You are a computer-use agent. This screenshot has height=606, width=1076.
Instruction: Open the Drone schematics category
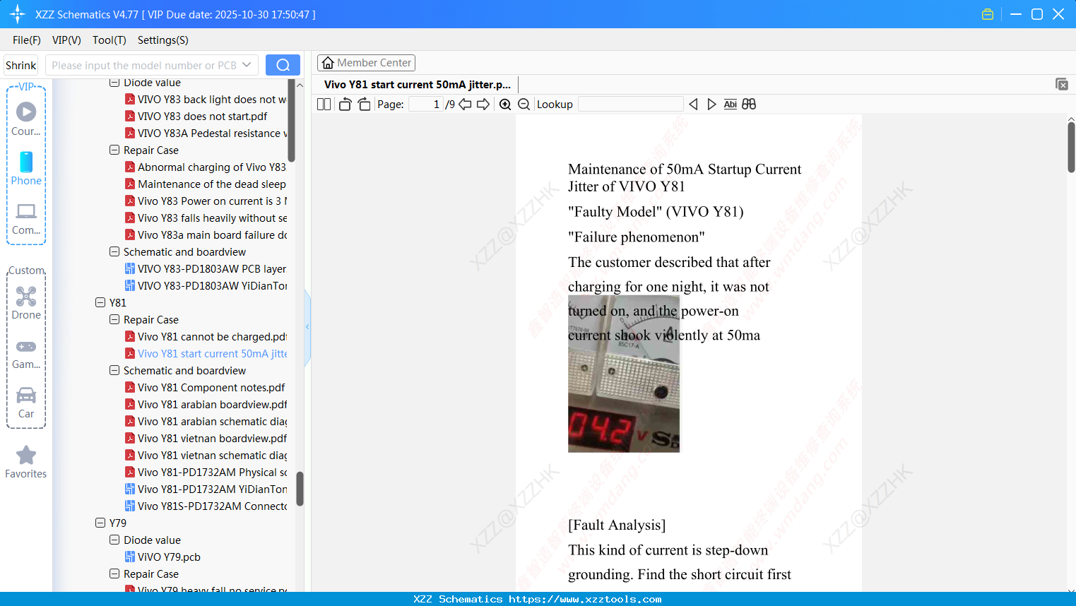click(x=26, y=302)
